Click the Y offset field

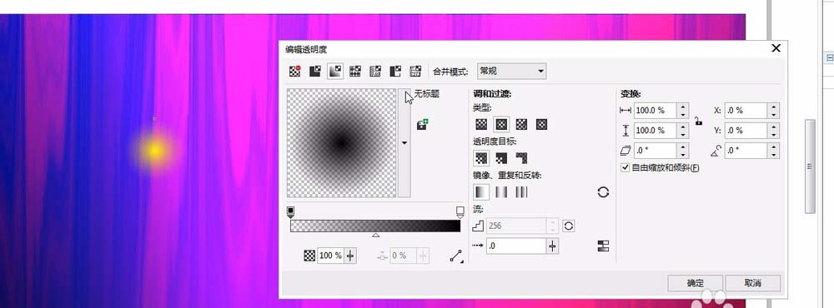tap(746, 130)
